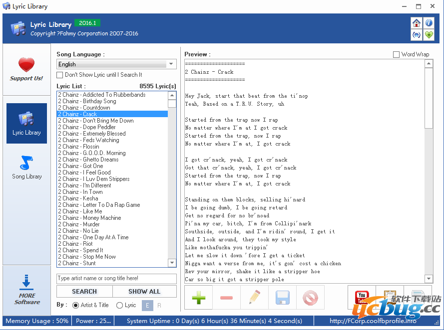This screenshot has width=444, height=330.
Task: Click the pencil edit lyric icon
Action: click(x=254, y=298)
